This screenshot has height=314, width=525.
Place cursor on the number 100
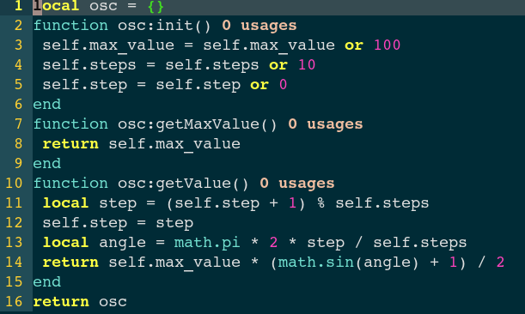click(387, 45)
